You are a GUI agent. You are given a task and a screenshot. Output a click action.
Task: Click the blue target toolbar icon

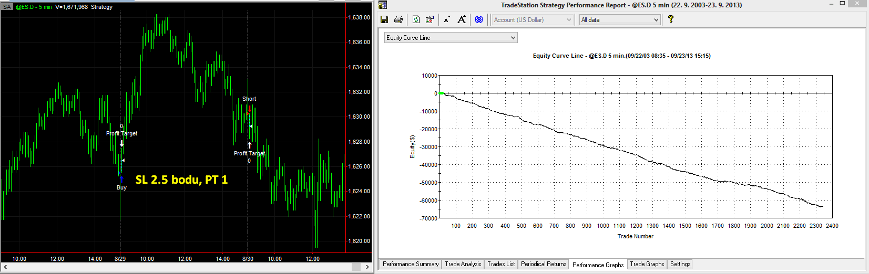point(479,19)
